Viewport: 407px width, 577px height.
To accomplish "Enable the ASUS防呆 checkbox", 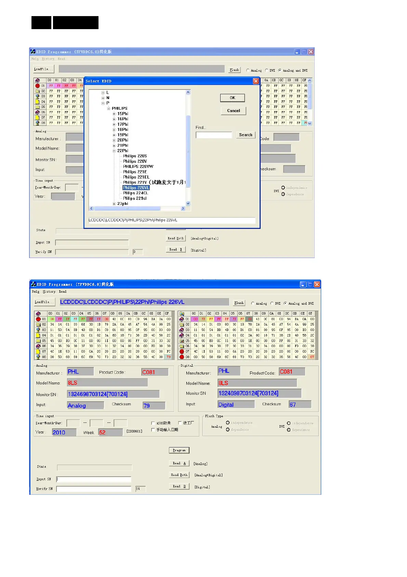I will (x=153, y=423).
